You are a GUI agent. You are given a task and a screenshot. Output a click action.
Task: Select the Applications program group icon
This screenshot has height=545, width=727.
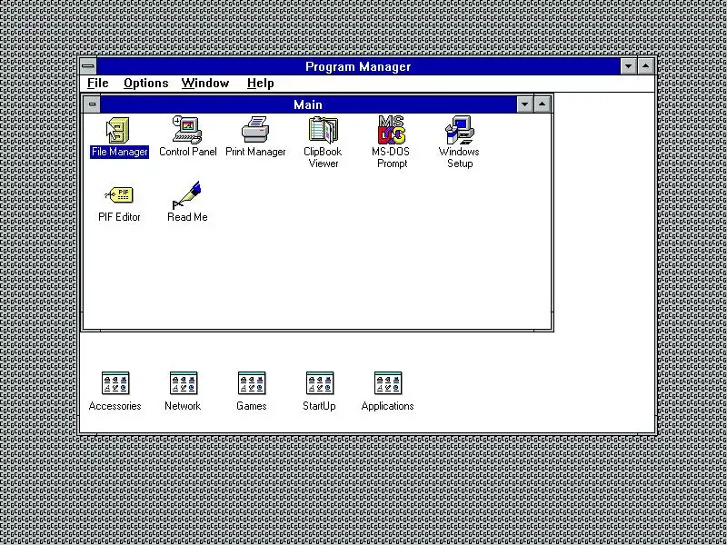click(x=388, y=383)
